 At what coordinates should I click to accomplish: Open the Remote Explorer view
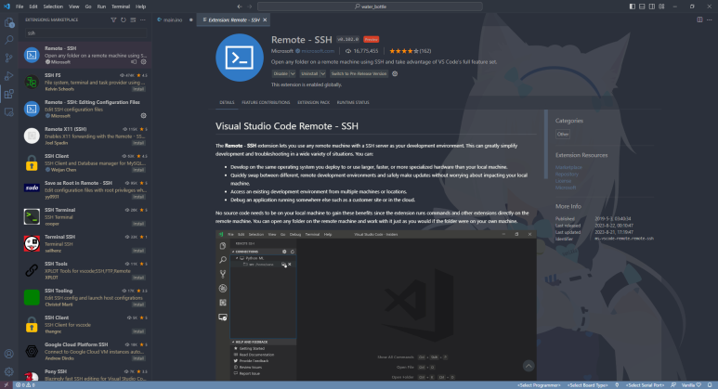pyautogui.click(x=8, y=112)
